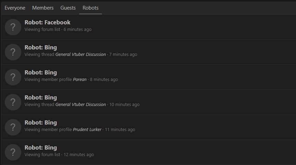296x165 pixels.
Task: Click the Robot: Facebook question-mark avatar
Action: (x=13, y=27)
